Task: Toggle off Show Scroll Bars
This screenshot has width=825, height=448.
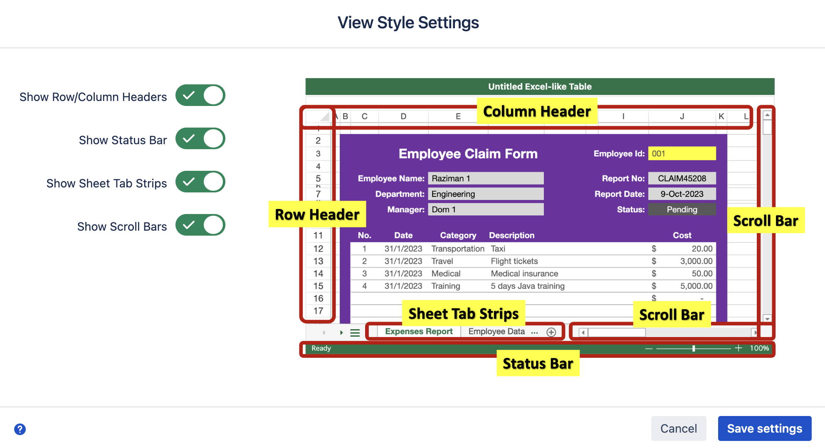Action: [x=200, y=225]
